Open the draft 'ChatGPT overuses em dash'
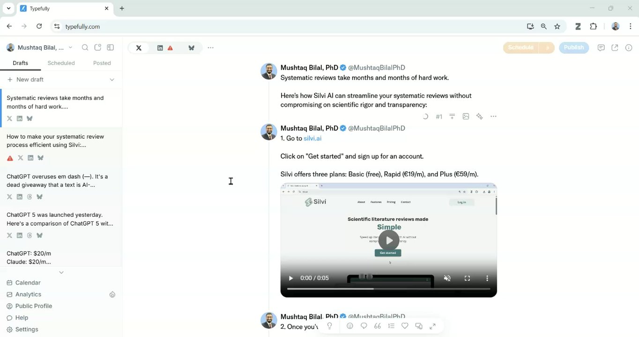Screen dimensions: 639x337 point(61,187)
